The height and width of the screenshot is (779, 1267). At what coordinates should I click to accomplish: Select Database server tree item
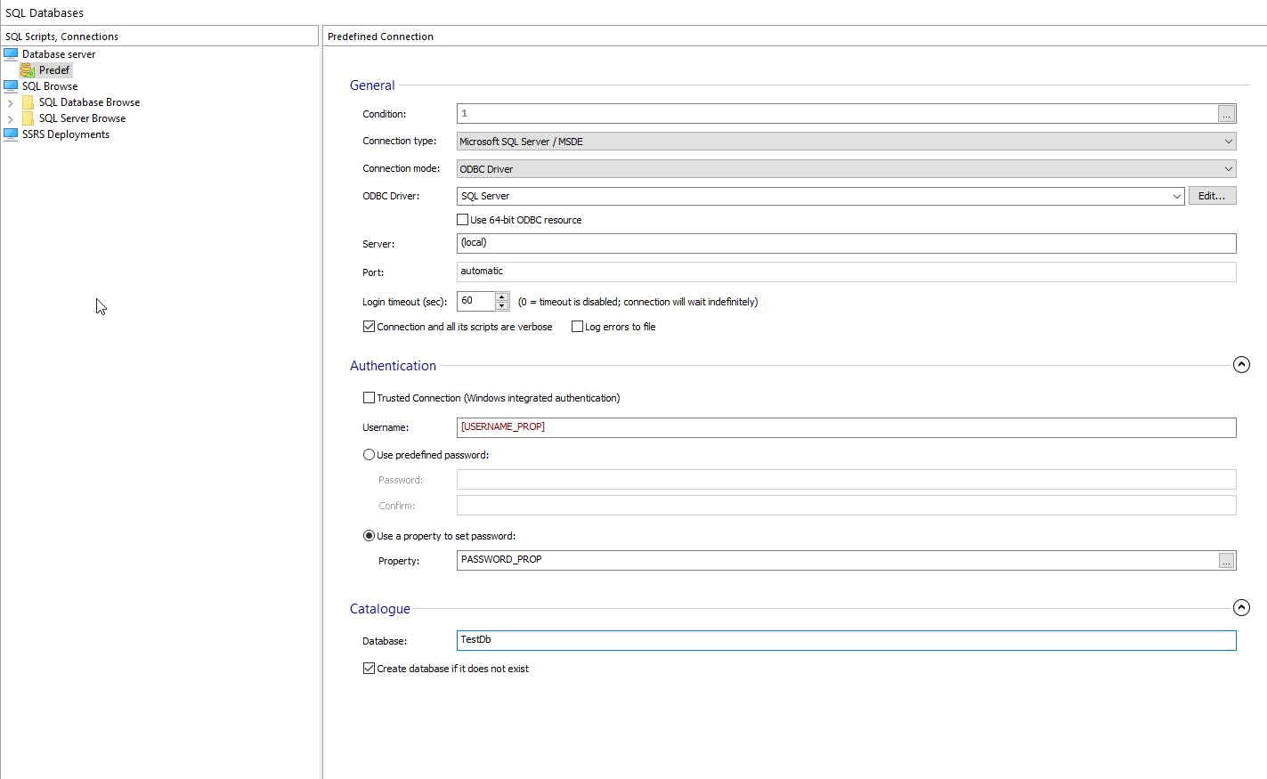click(x=59, y=54)
